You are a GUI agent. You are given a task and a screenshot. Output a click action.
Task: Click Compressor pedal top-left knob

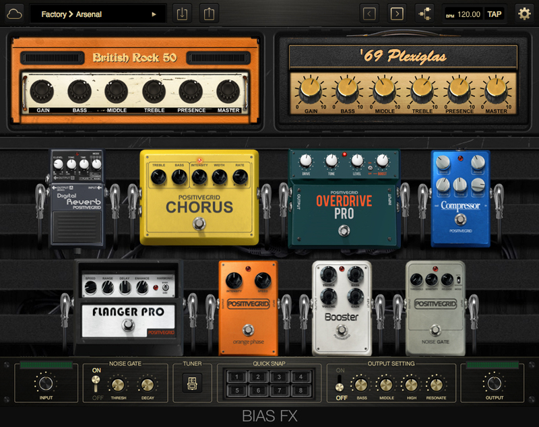click(x=443, y=162)
